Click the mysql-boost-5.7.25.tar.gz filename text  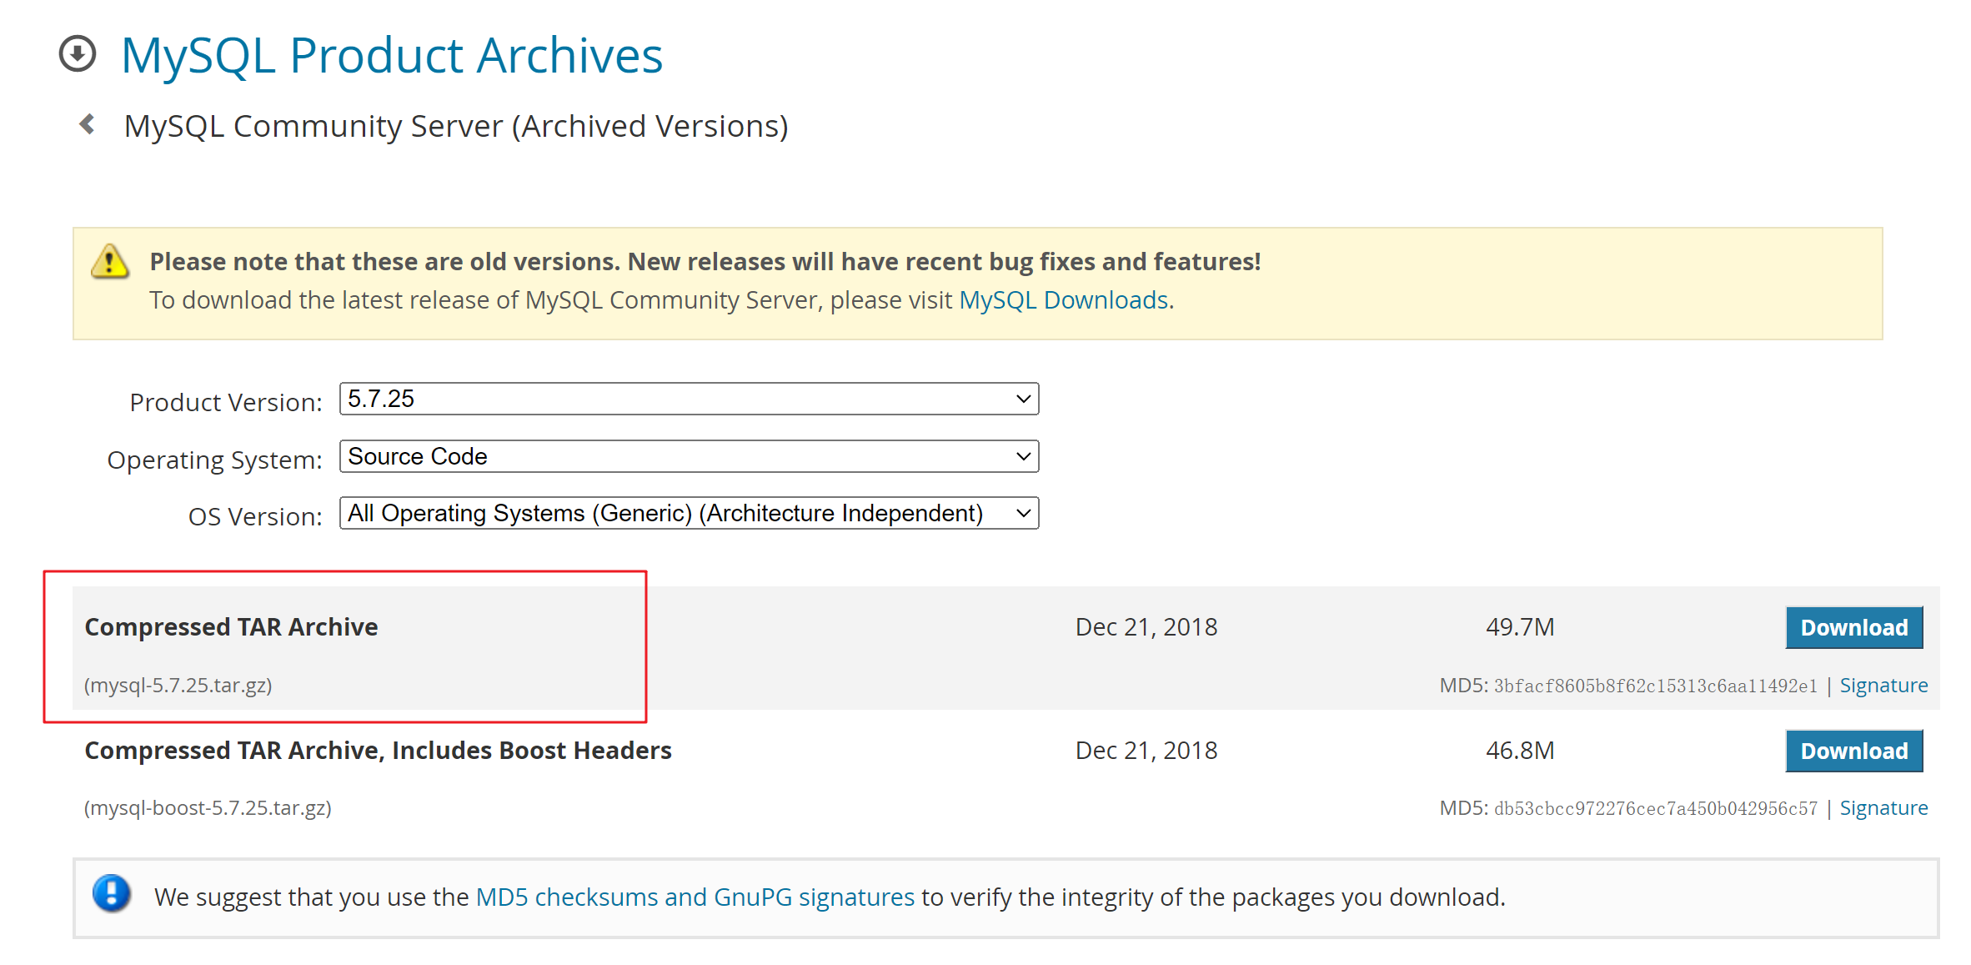click(x=208, y=808)
